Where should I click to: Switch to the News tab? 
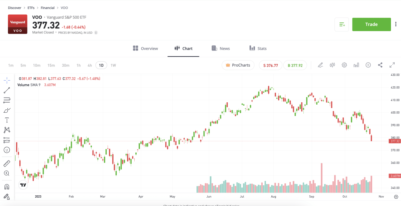[x=221, y=48]
